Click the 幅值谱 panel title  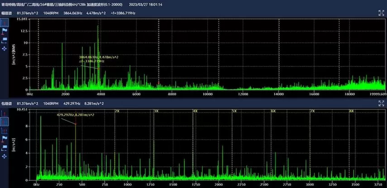[x=6, y=13]
